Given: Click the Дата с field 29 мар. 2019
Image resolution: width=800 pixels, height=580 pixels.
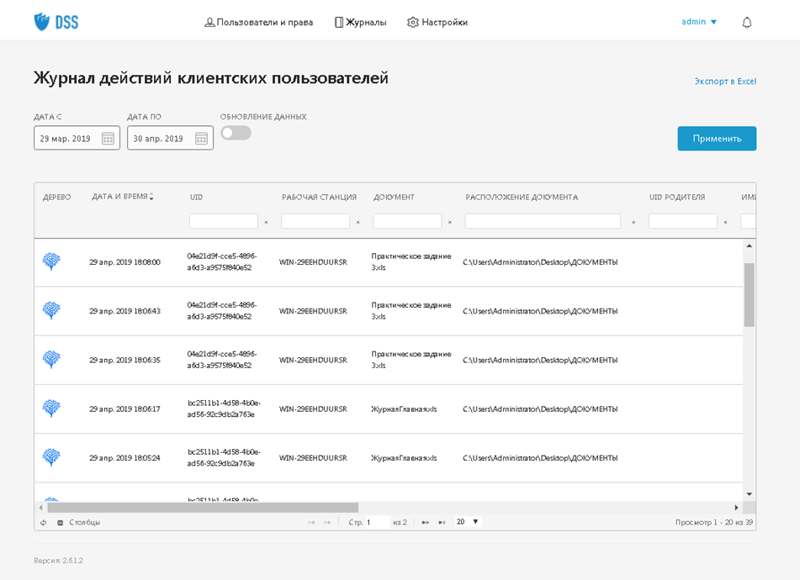Looking at the screenshot, I should (x=77, y=138).
